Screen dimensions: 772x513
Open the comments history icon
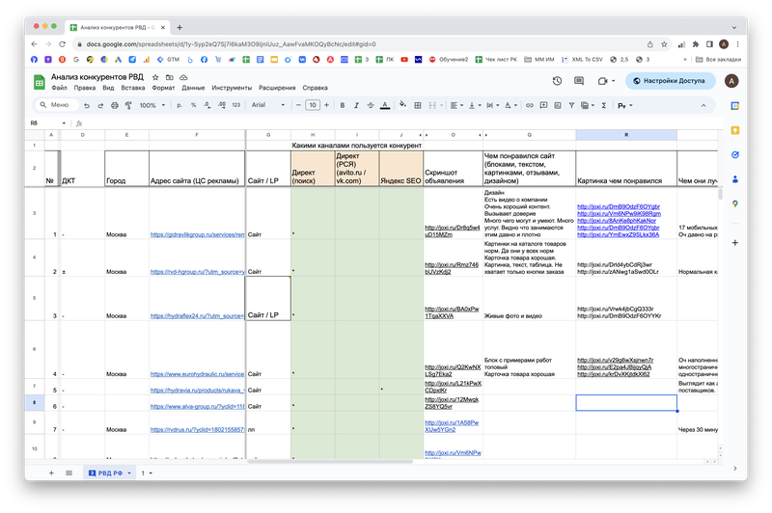point(579,81)
